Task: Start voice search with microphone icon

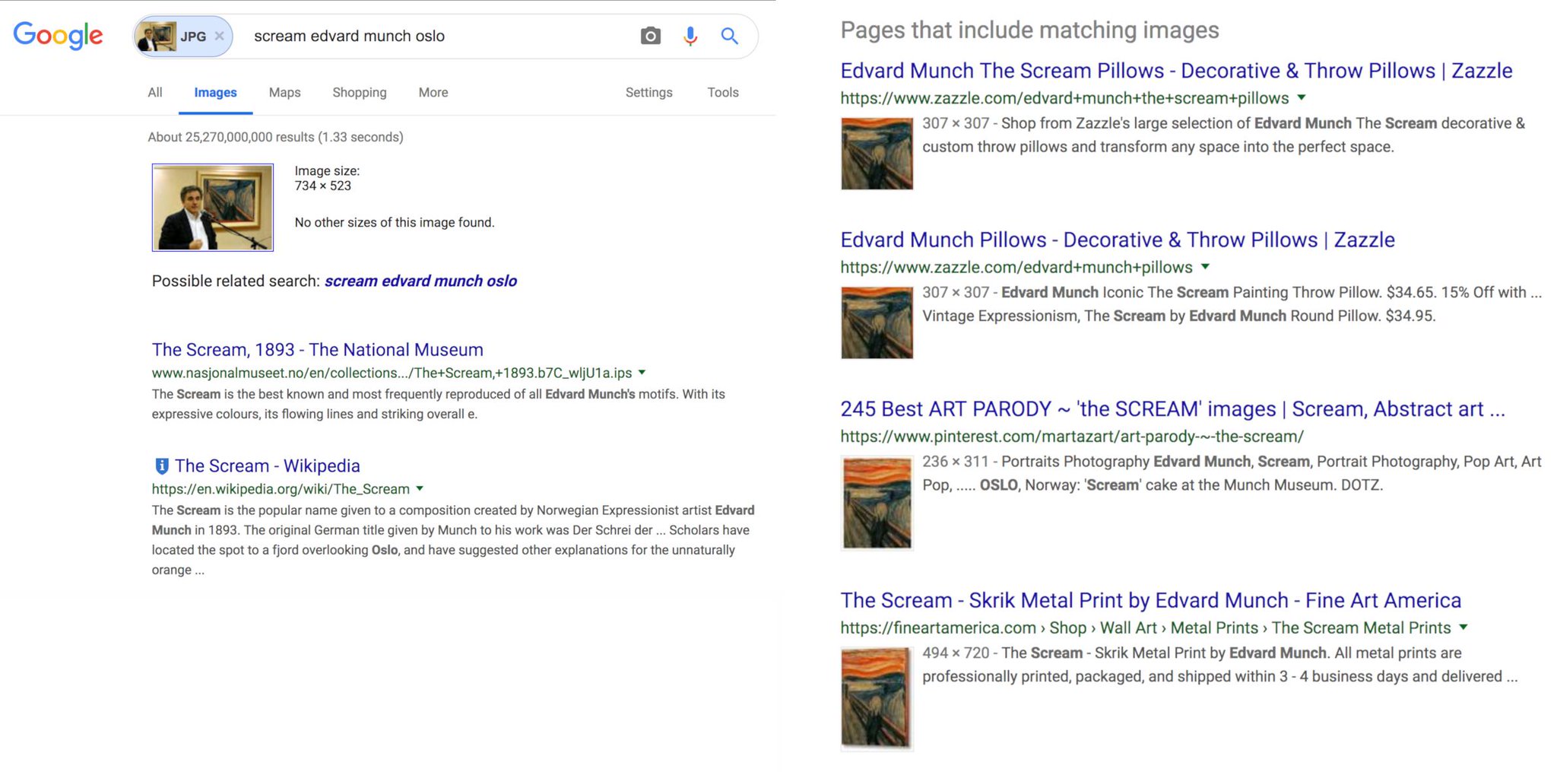Action: click(690, 36)
